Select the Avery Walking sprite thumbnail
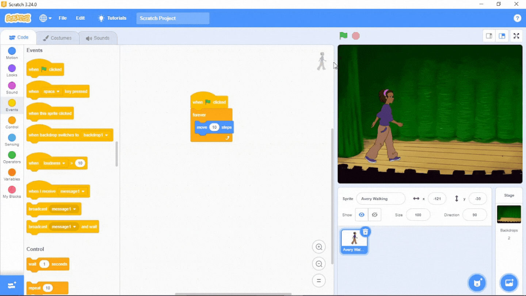This screenshot has height=296, width=526. coord(354,241)
